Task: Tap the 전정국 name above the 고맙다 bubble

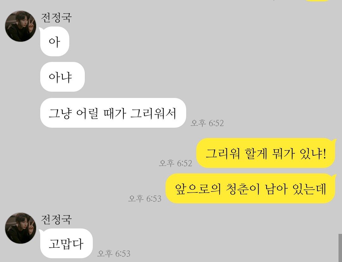Action: (56, 220)
